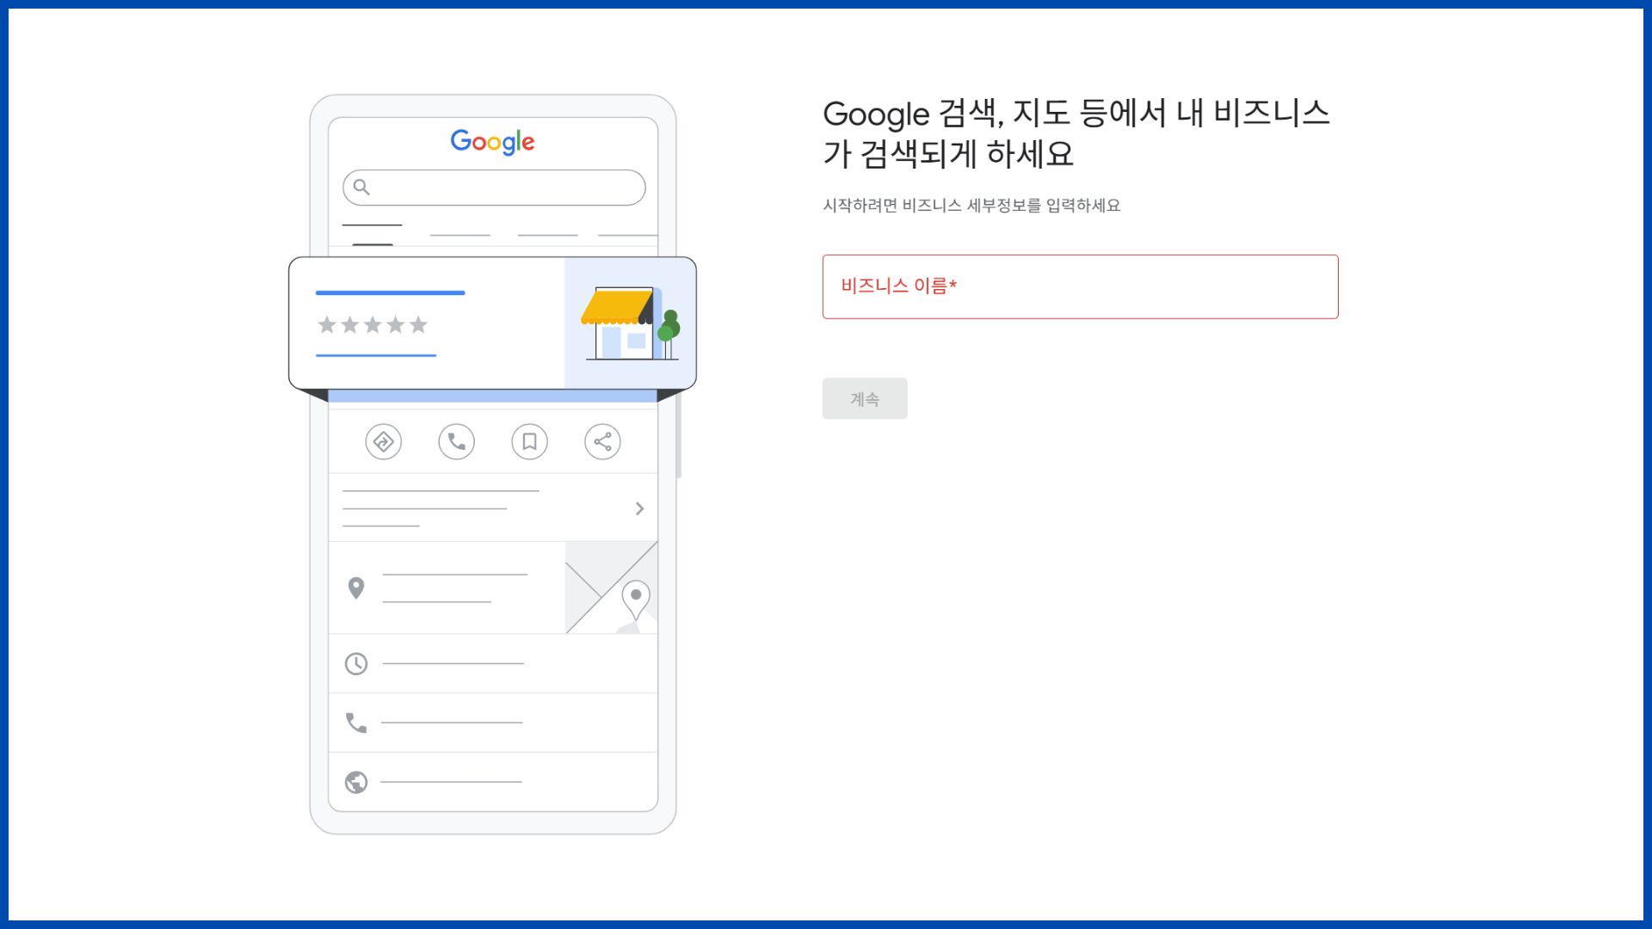Screen dimensions: 1652x929
Task: Click the 비즈니스 이름 input field
Action: click(x=1080, y=286)
